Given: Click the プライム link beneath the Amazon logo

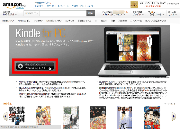Looking at the screenshot, I should coord(20,8).
